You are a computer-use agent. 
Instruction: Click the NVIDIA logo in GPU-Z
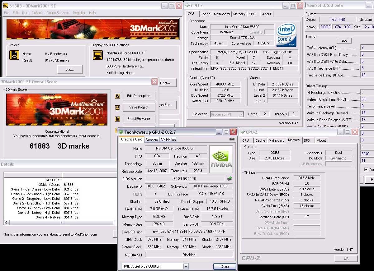click(221, 159)
